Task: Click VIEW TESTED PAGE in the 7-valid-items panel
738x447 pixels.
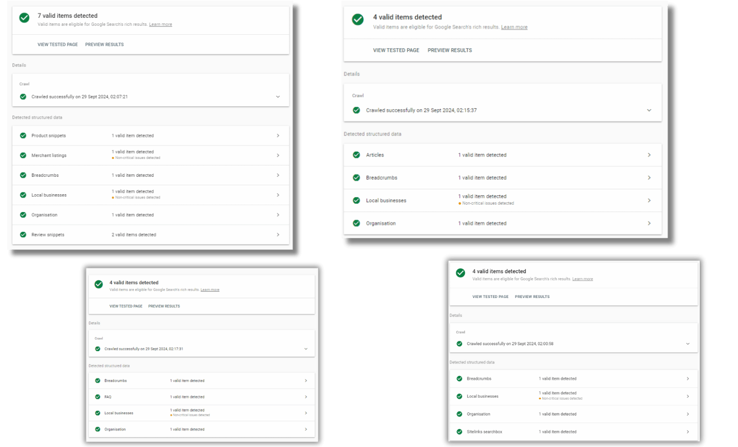Action: pyautogui.click(x=58, y=45)
